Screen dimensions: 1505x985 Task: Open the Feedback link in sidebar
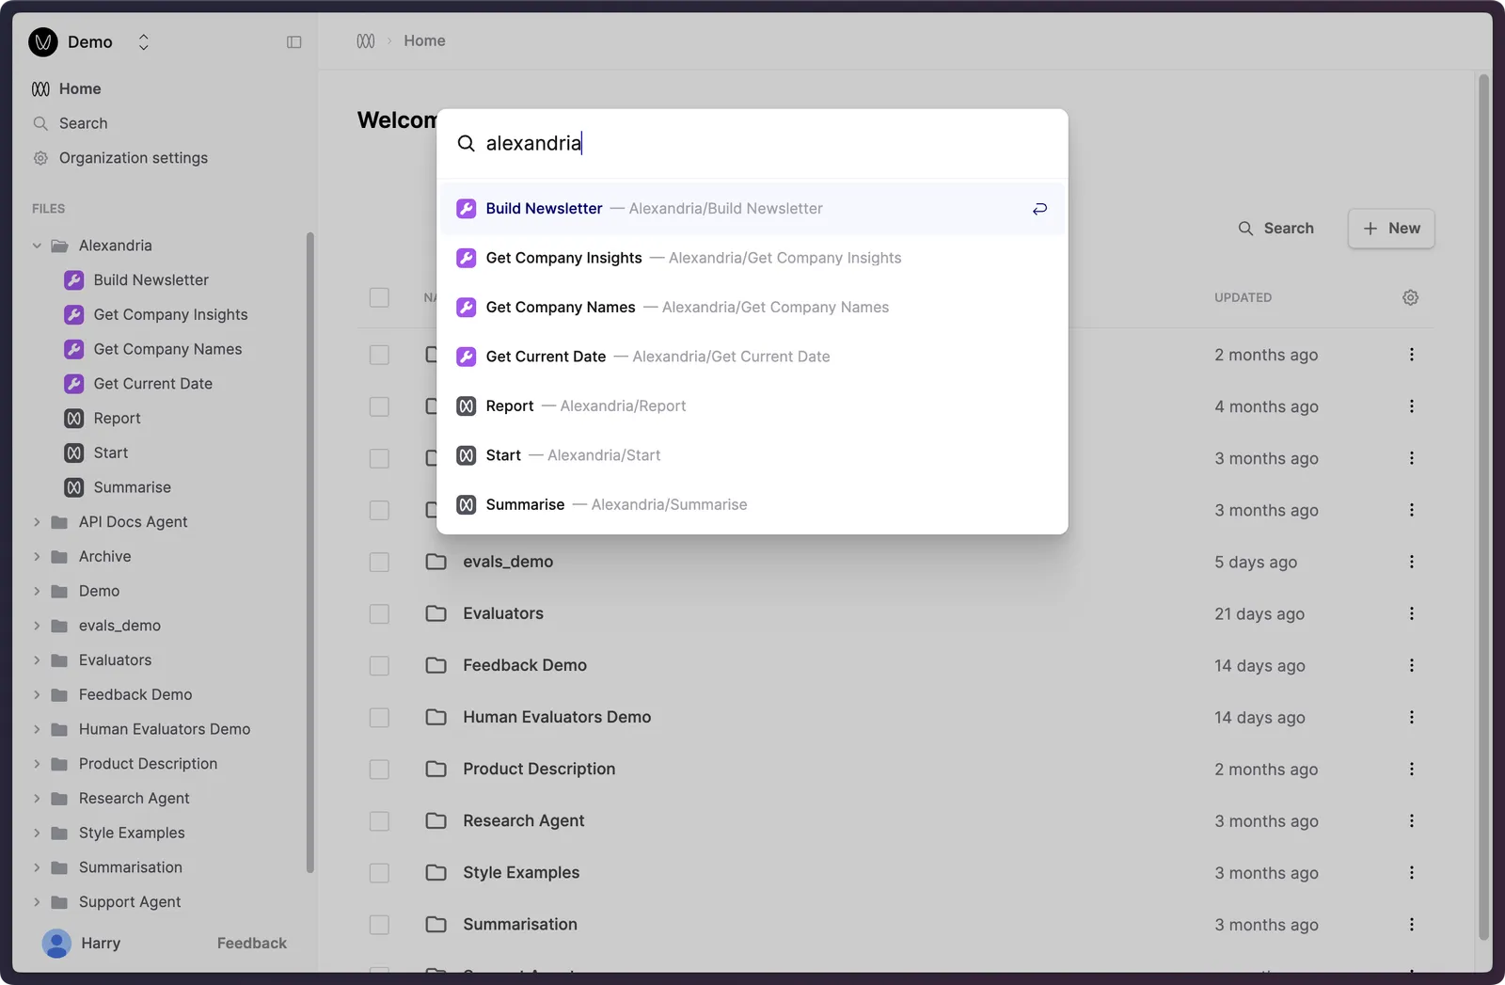click(251, 944)
